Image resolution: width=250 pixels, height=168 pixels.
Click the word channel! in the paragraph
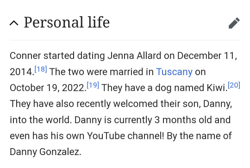pos(146,136)
